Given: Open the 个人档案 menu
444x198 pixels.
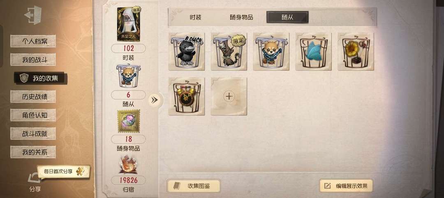Looking at the screenshot, I should [x=33, y=41].
